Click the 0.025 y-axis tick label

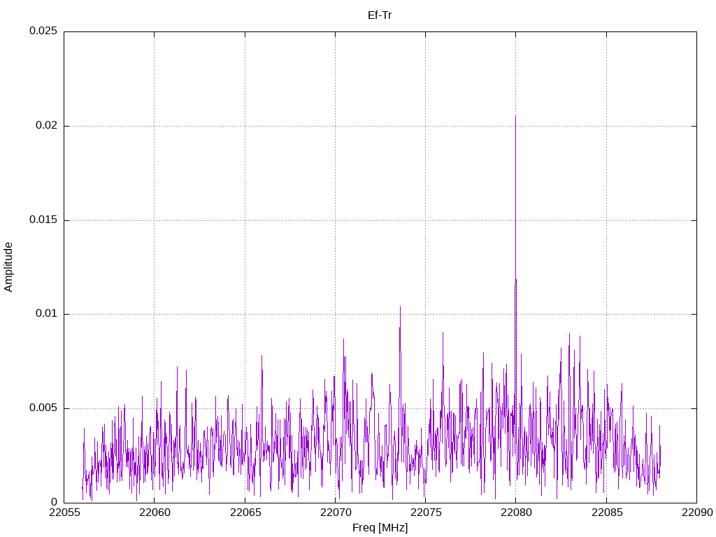point(43,31)
